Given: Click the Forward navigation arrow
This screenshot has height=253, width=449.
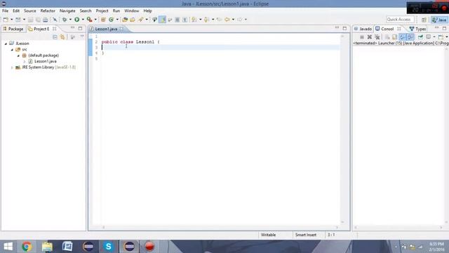Looking at the screenshot, I should [240, 20].
